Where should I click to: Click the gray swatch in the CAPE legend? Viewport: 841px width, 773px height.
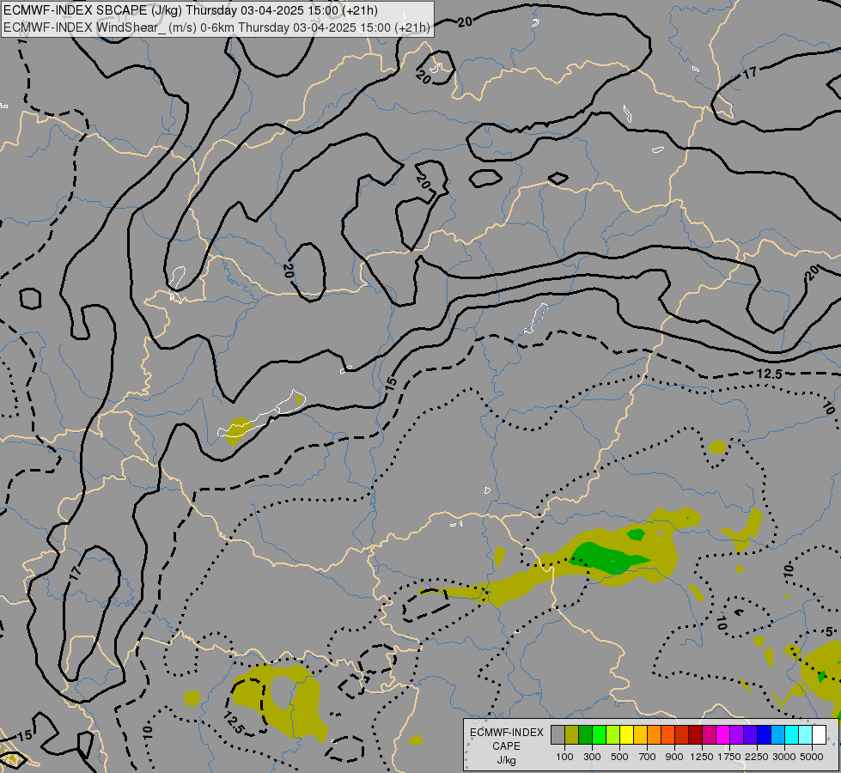click(x=558, y=734)
